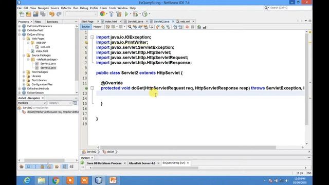Click the Shift Line Right icon in editor toolbar

(x=180, y=27)
